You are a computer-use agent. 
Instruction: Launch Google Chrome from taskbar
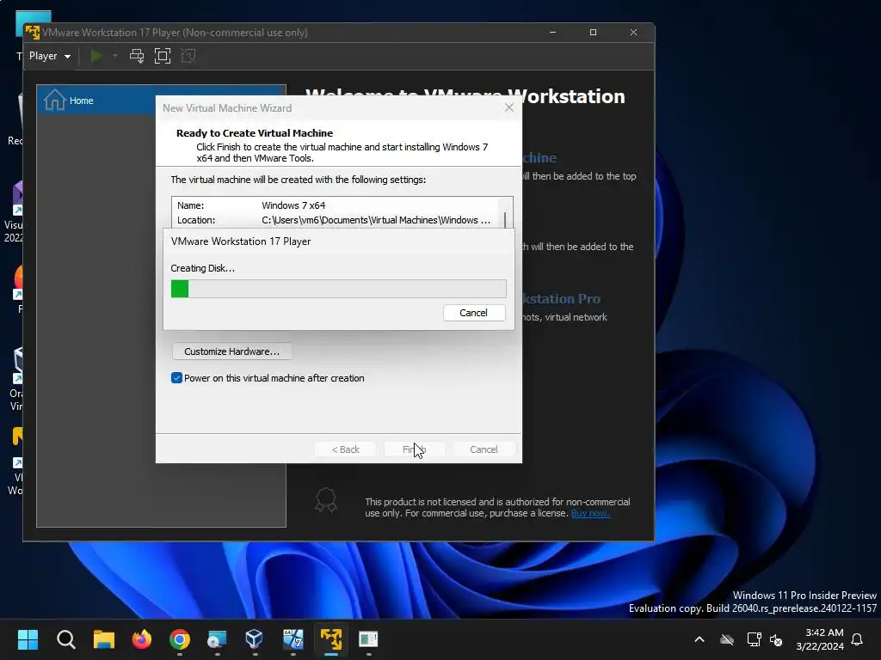180,639
